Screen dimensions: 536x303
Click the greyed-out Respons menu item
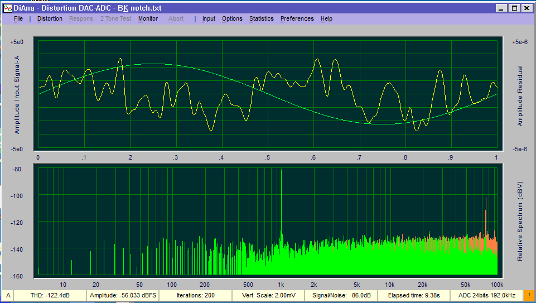click(x=81, y=19)
